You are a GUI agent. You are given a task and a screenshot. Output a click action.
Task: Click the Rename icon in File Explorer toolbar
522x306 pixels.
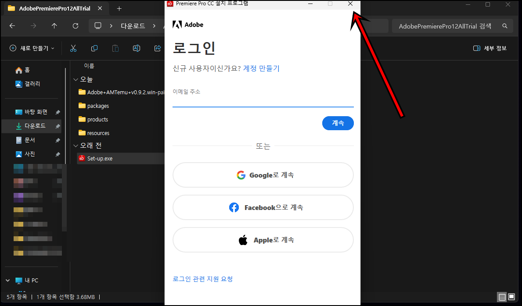click(x=137, y=48)
